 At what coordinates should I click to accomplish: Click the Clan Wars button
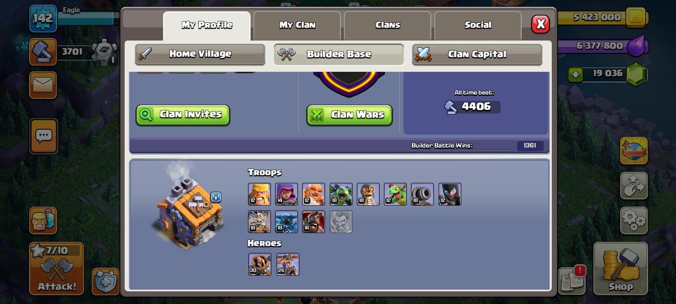(x=349, y=115)
